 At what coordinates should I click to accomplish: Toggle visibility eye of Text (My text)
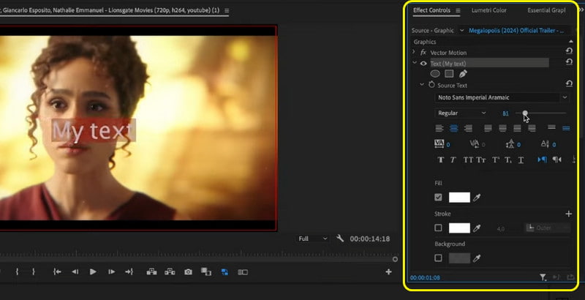tap(423, 64)
